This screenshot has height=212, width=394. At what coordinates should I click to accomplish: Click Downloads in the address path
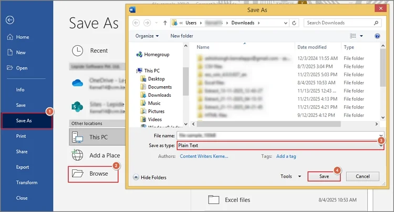243,23
